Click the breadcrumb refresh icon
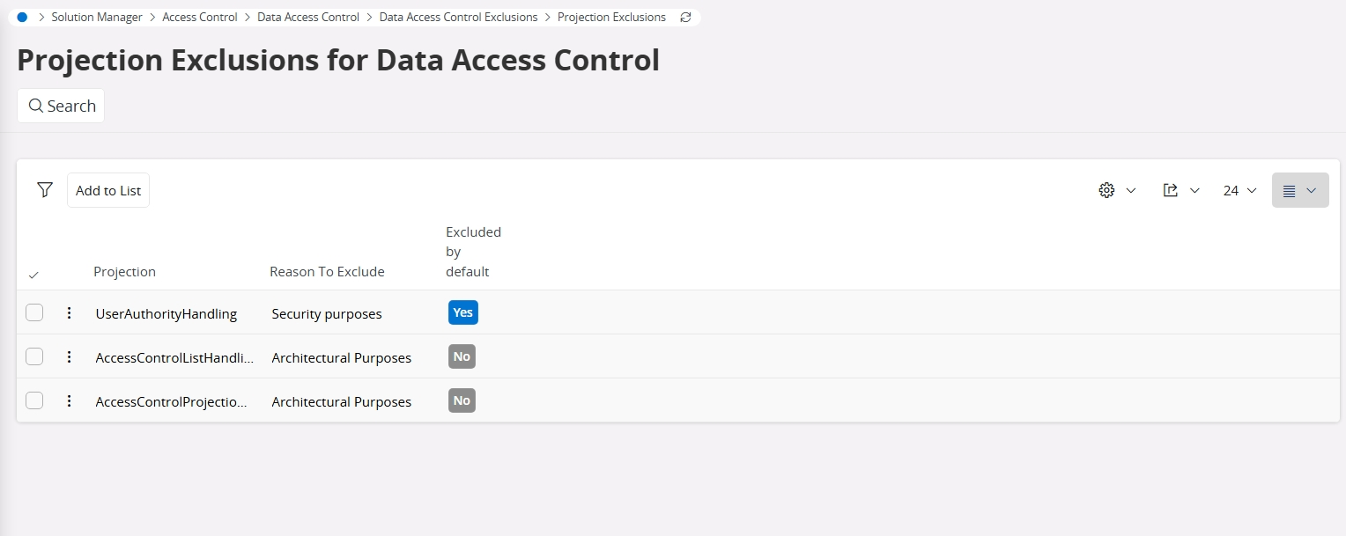 686,17
